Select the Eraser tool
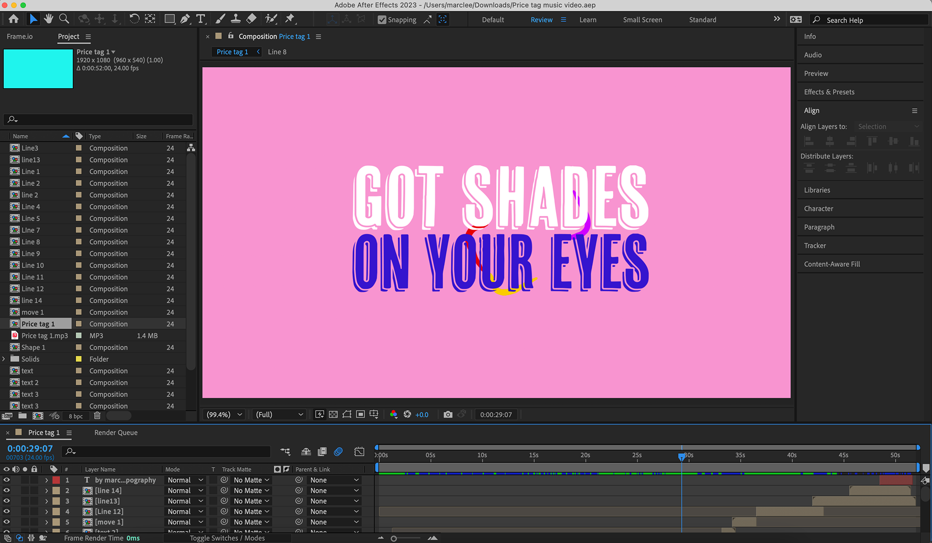 (251, 19)
